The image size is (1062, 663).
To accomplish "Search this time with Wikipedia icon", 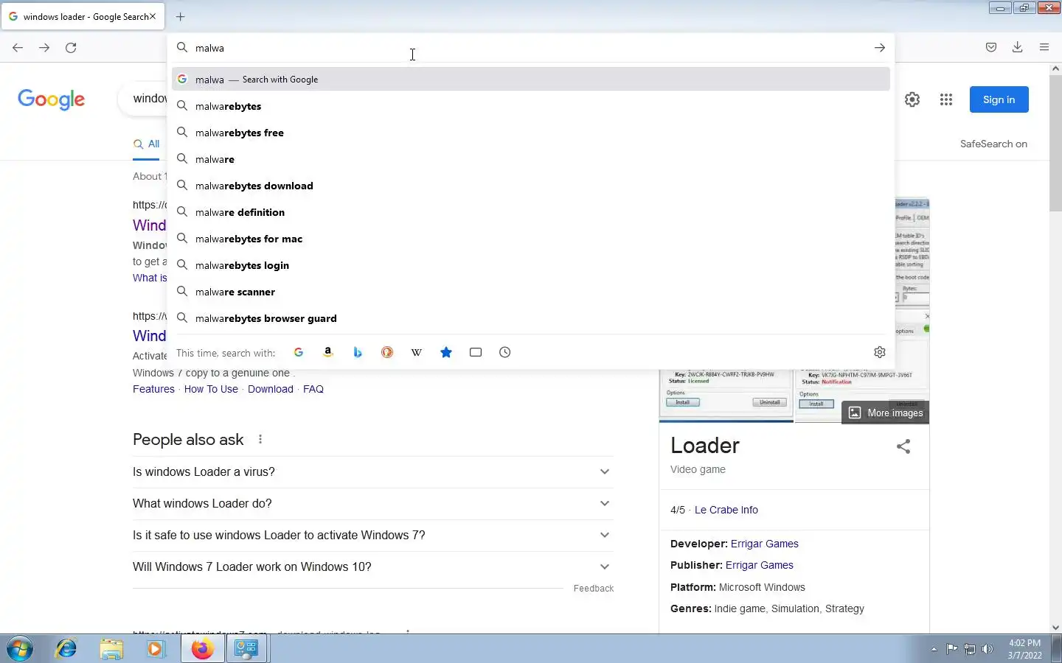I will coord(417,352).
